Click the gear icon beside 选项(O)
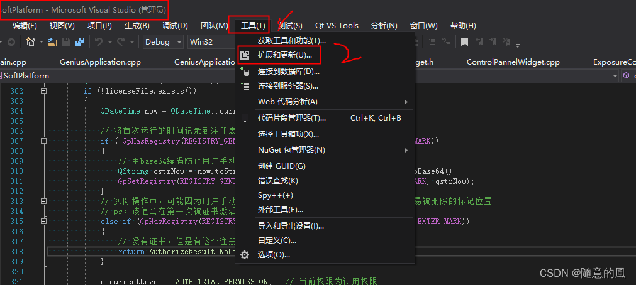This screenshot has height=285, width=636. coord(245,255)
